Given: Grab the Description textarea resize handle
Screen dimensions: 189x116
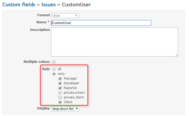Looking at the screenshot, I should click(176, 55).
